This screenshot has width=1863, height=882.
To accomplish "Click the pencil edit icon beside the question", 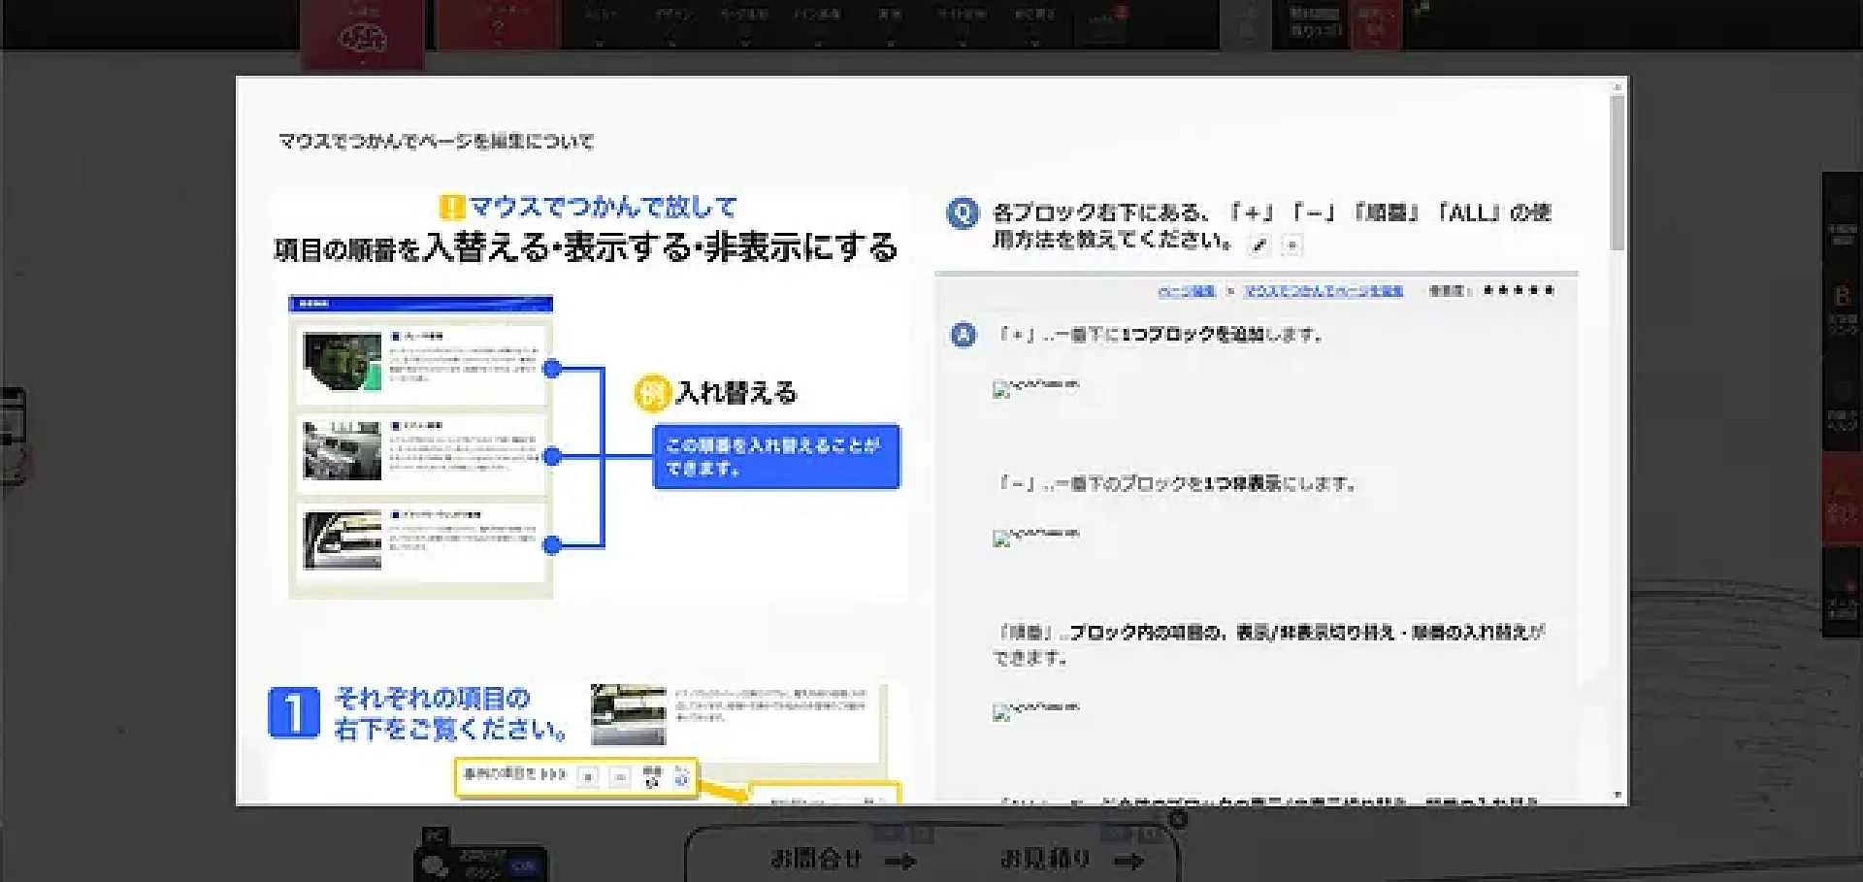I will (1258, 245).
